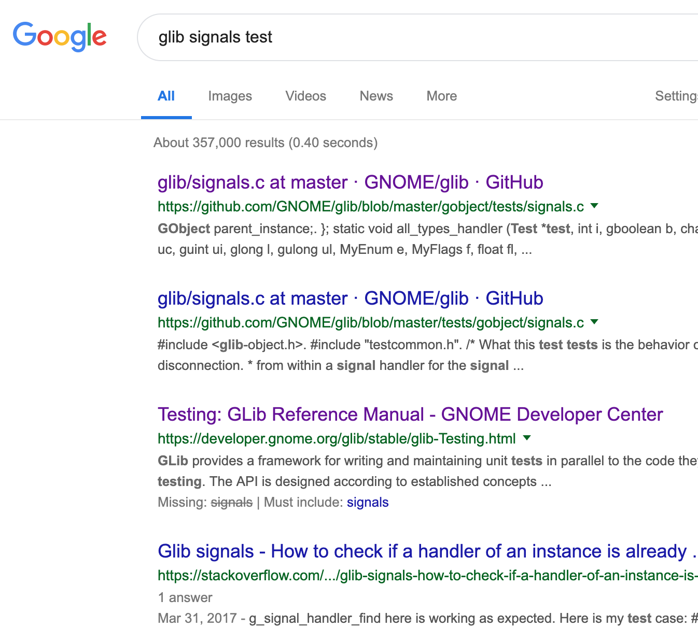The width and height of the screenshot is (698, 629).
Task: Switch to the Videos tab
Action: tap(305, 96)
